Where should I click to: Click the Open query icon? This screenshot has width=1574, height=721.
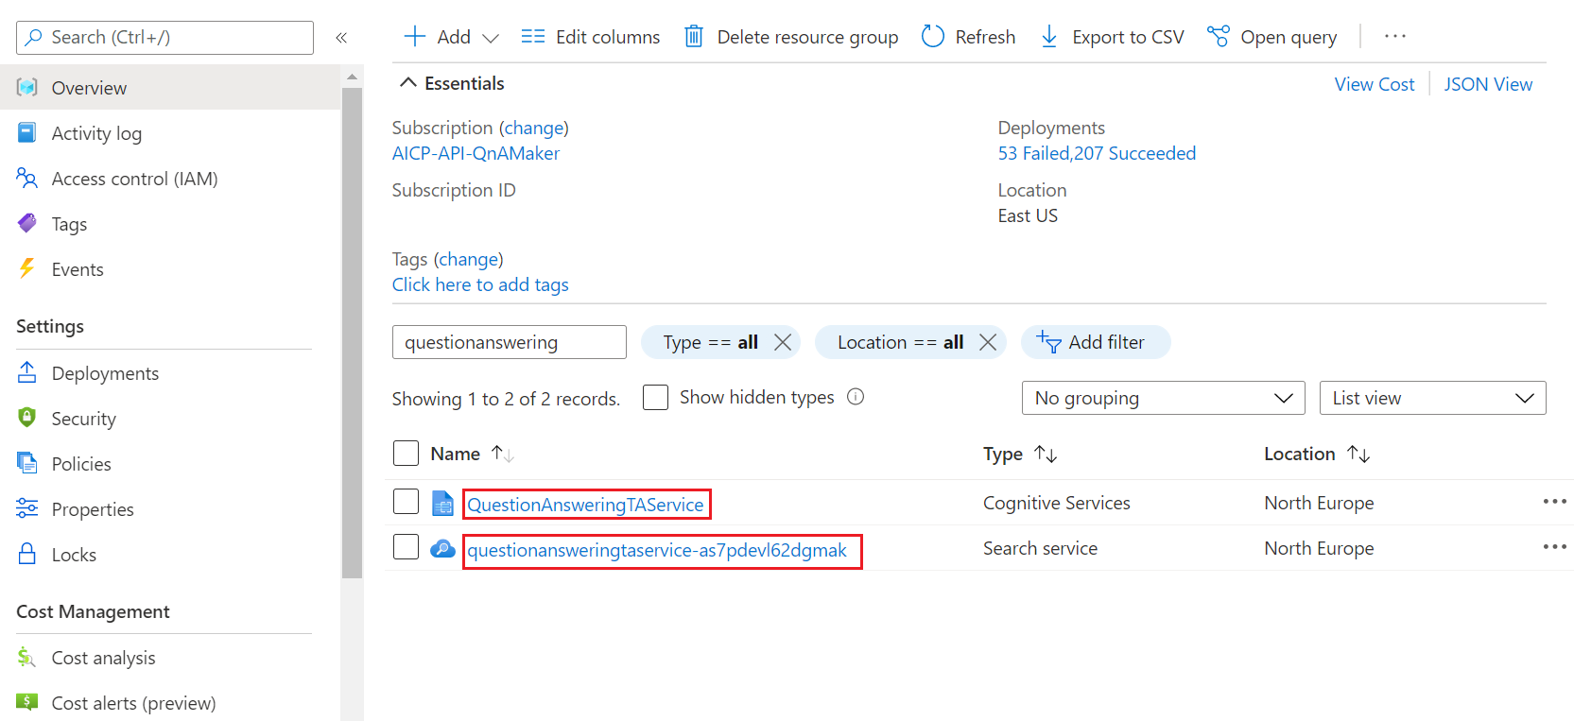(x=1219, y=37)
